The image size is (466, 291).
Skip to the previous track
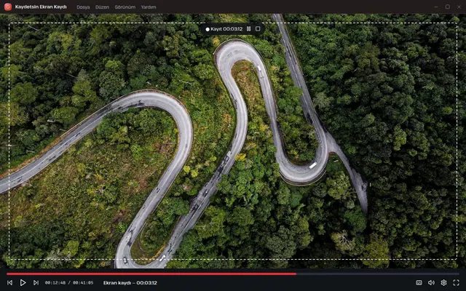9,283
